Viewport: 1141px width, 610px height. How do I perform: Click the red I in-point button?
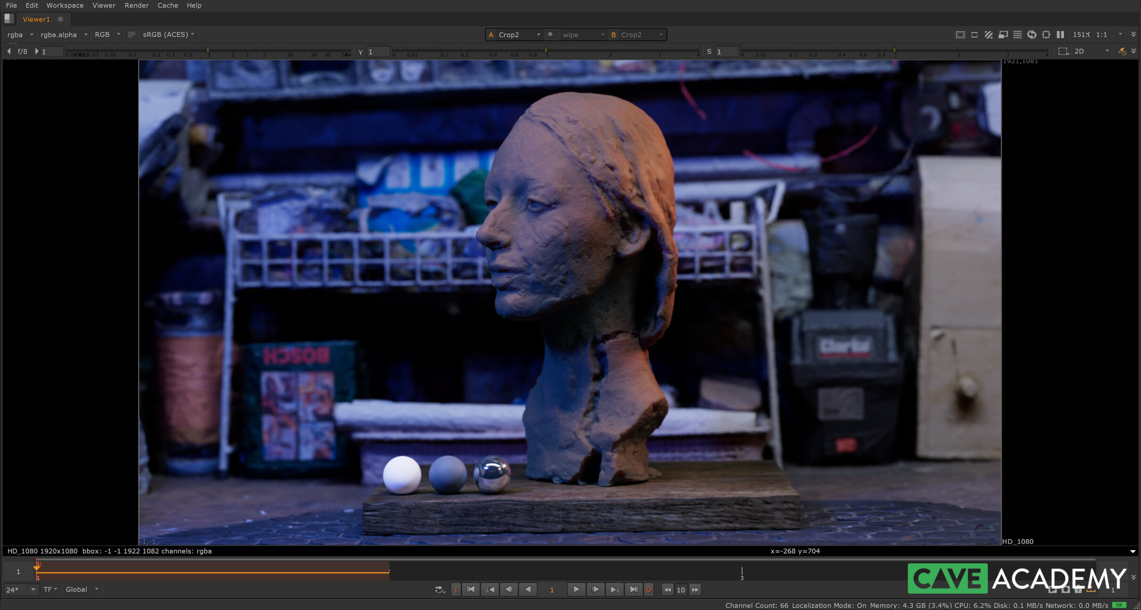(x=455, y=589)
